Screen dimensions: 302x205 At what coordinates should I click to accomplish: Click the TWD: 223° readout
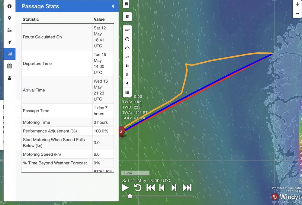[x=132, y=107]
